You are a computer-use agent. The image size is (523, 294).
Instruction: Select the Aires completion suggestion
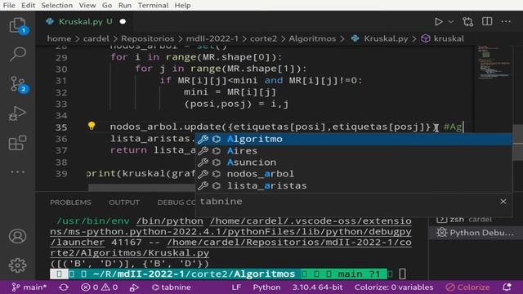(x=354, y=150)
